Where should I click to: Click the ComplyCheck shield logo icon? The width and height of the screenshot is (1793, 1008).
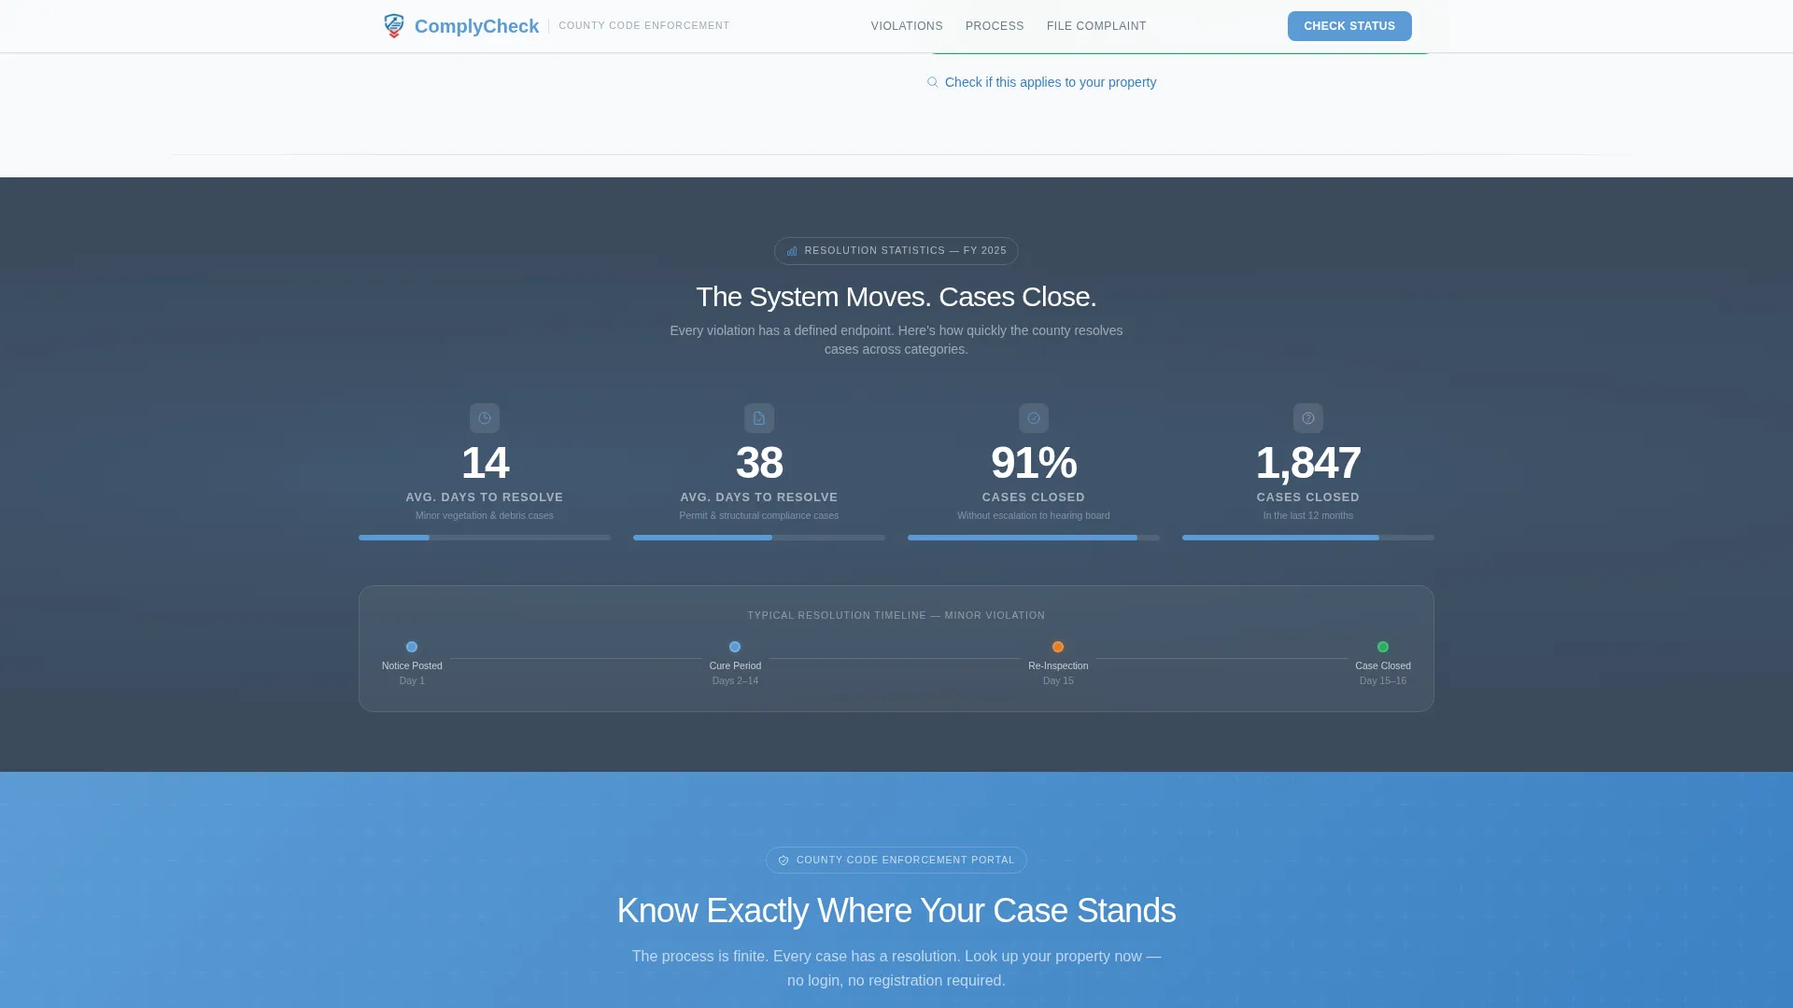point(394,26)
